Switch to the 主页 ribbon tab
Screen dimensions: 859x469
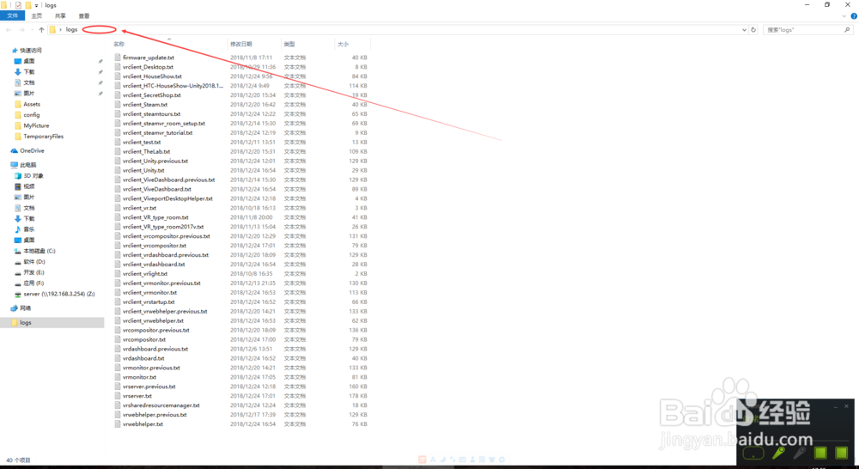[x=37, y=15]
